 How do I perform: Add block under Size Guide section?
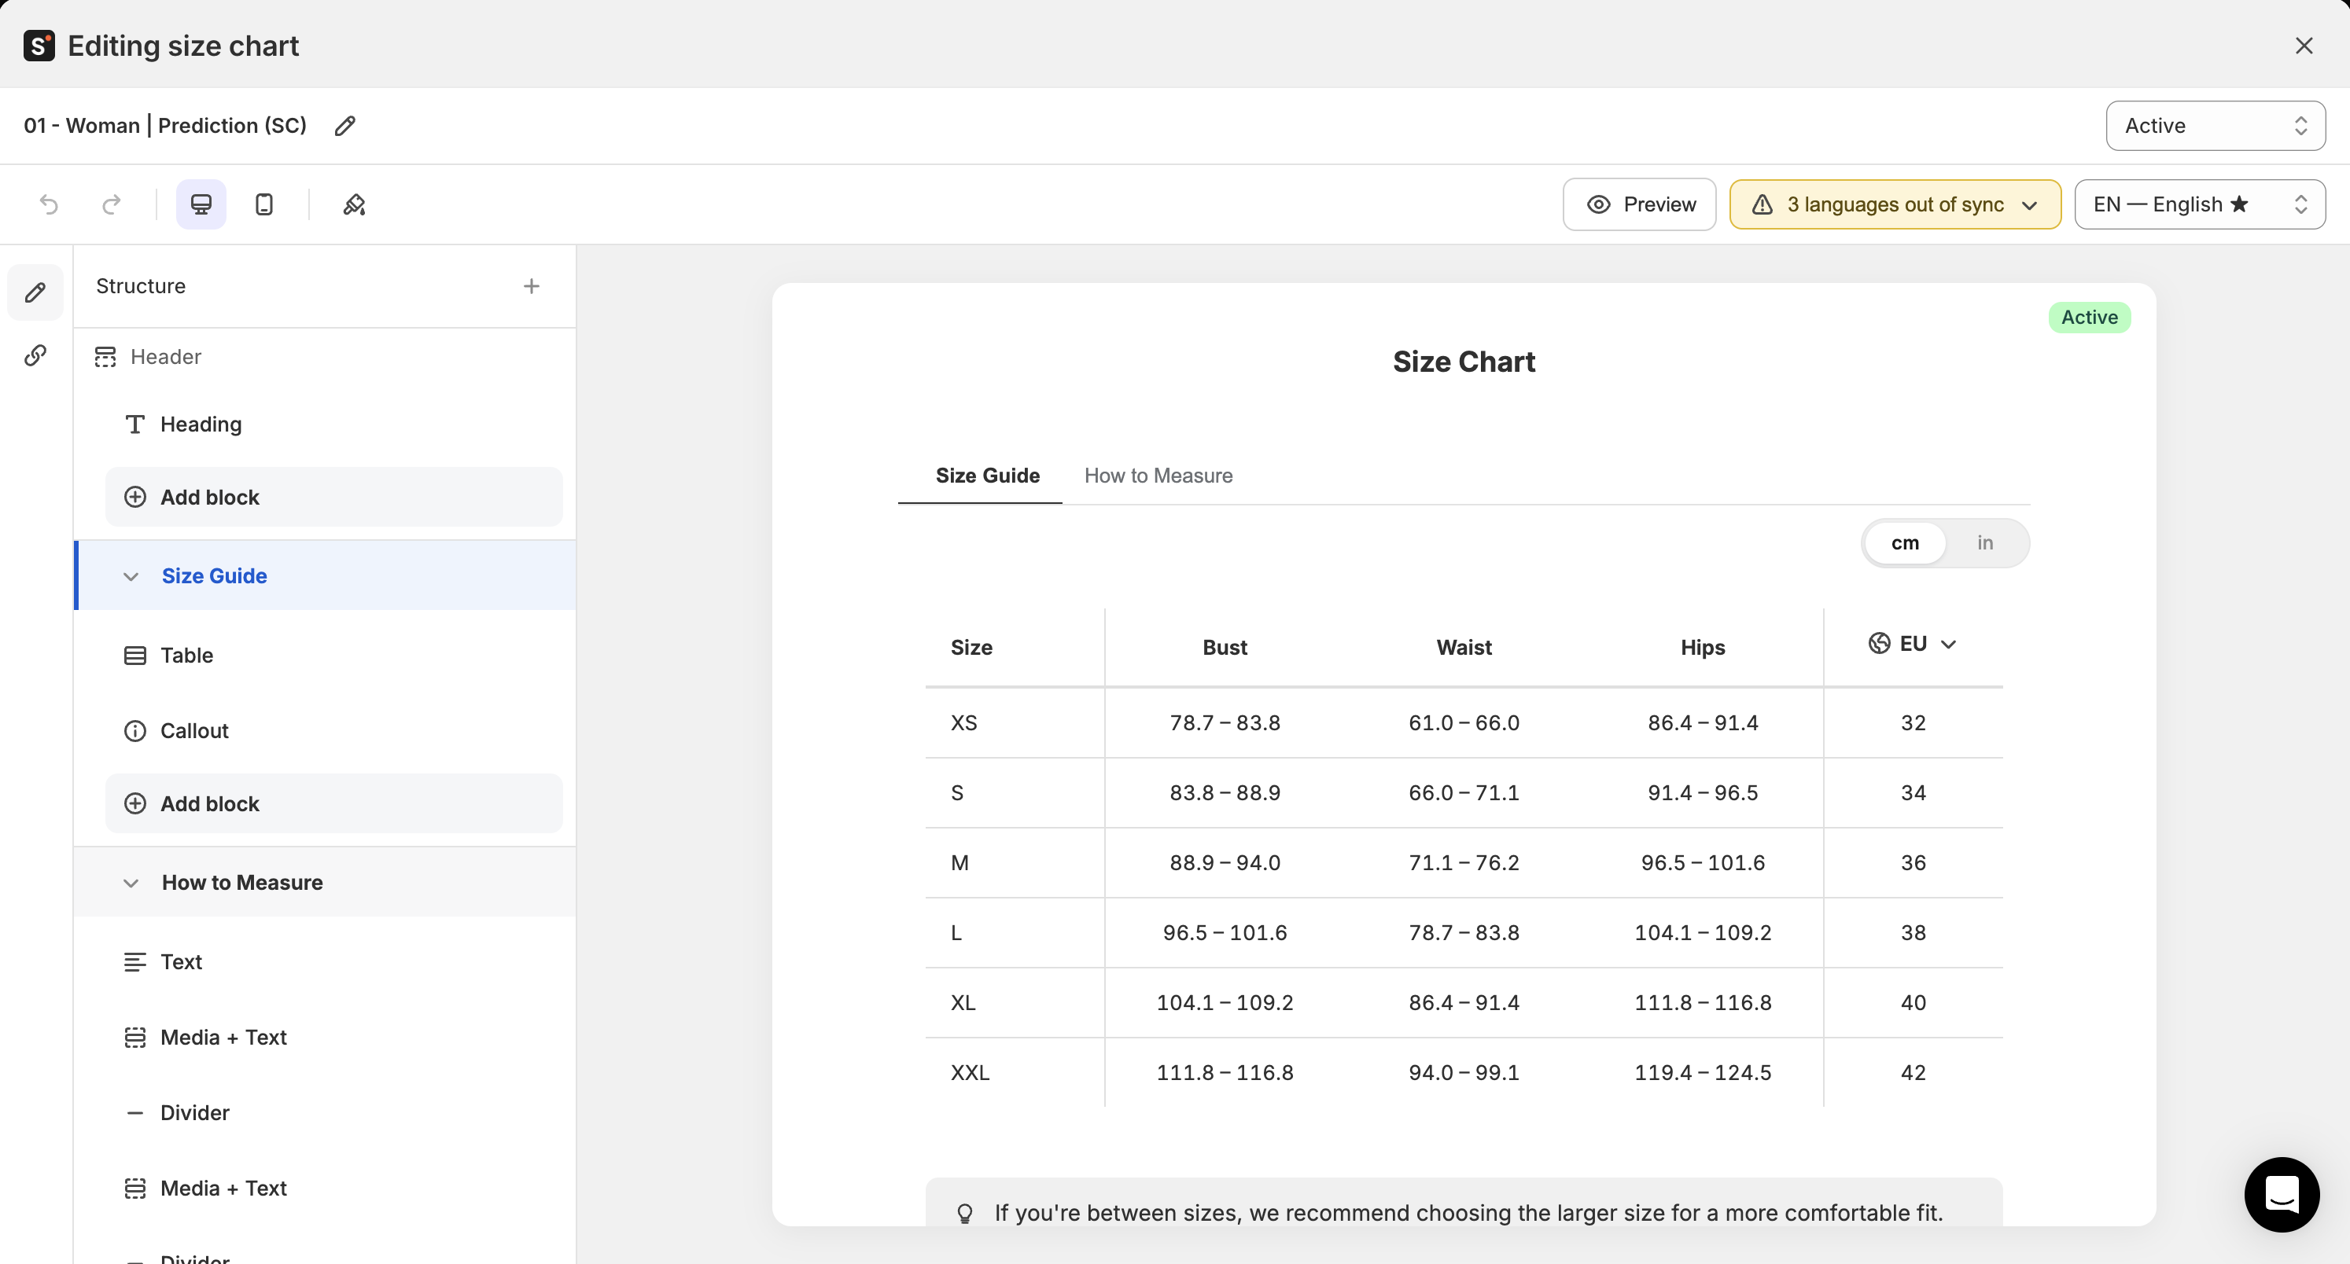coord(334,803)
